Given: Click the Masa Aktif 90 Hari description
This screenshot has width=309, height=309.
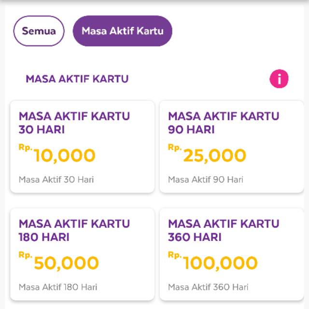Looking at the screenshot, I should [206, 180].
